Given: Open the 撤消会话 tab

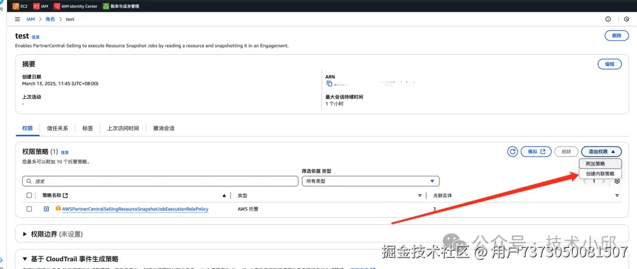Looking at the screenshot, I should [x=164, y=128].
